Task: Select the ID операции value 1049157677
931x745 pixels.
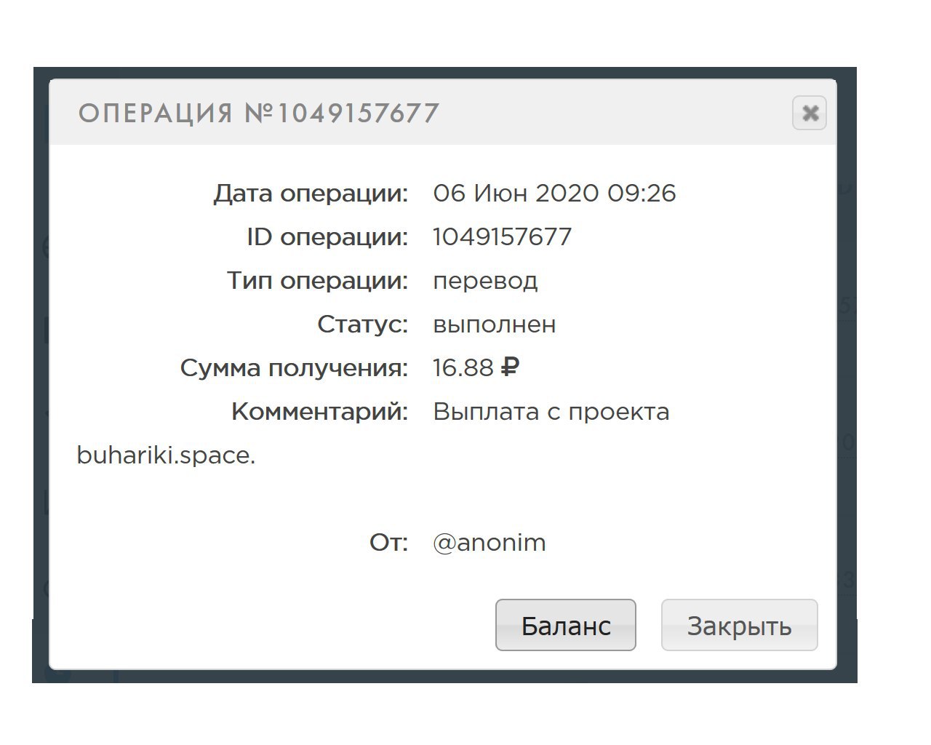Action: click(x=502, y=237)
